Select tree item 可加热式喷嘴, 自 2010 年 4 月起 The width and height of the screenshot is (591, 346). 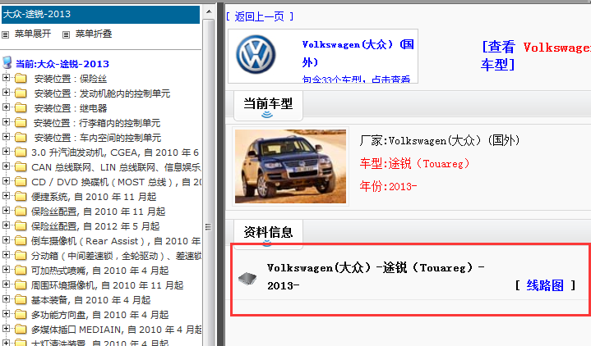[x=100, y=271]
